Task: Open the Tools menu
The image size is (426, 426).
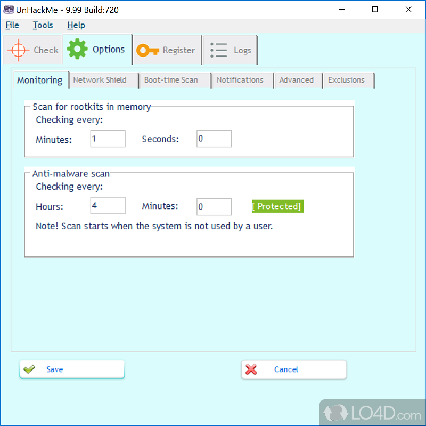Action: point(43,25)
